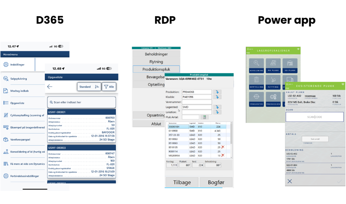Viewport: 346px width, 204px height.
Task: Open Vareforespørgsel box icon
Action: click(x=6, y=139)
